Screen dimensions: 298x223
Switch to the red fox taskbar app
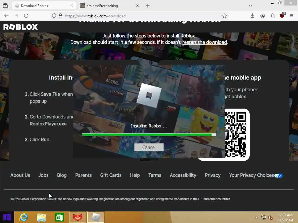tap(78, 217)
